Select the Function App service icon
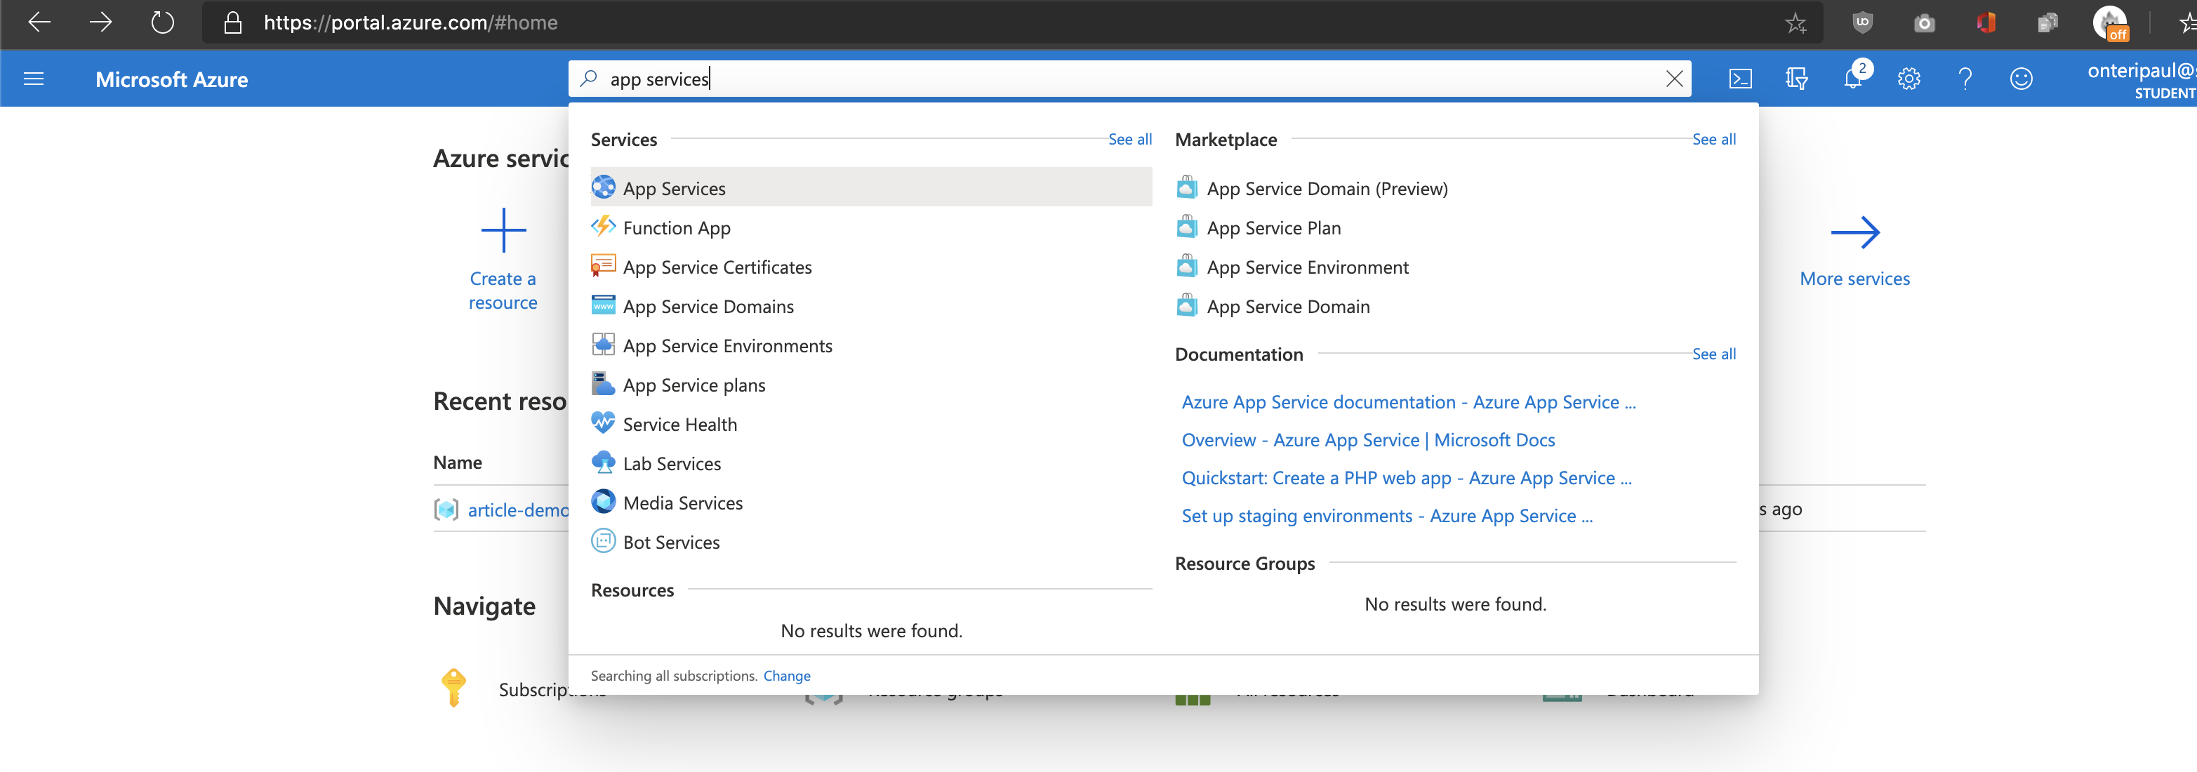The image size is (2197, 772). [603, 226]
